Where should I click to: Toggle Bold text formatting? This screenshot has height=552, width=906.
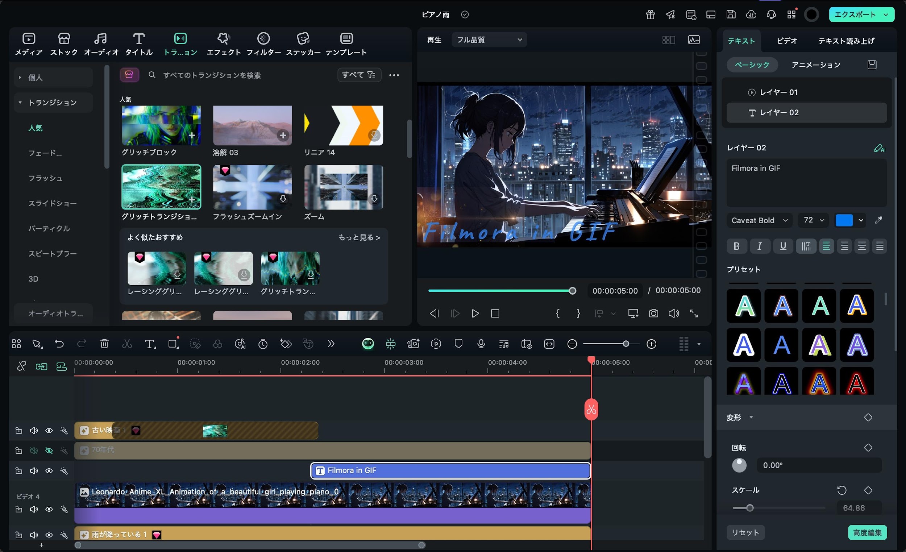[x=736, y=246]
